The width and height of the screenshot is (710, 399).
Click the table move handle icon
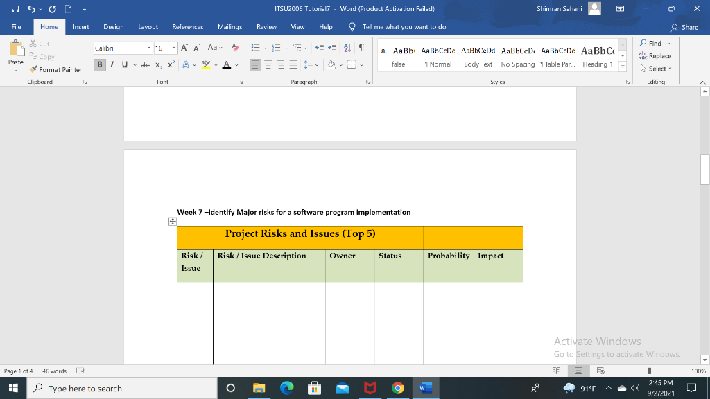point(173,222)
